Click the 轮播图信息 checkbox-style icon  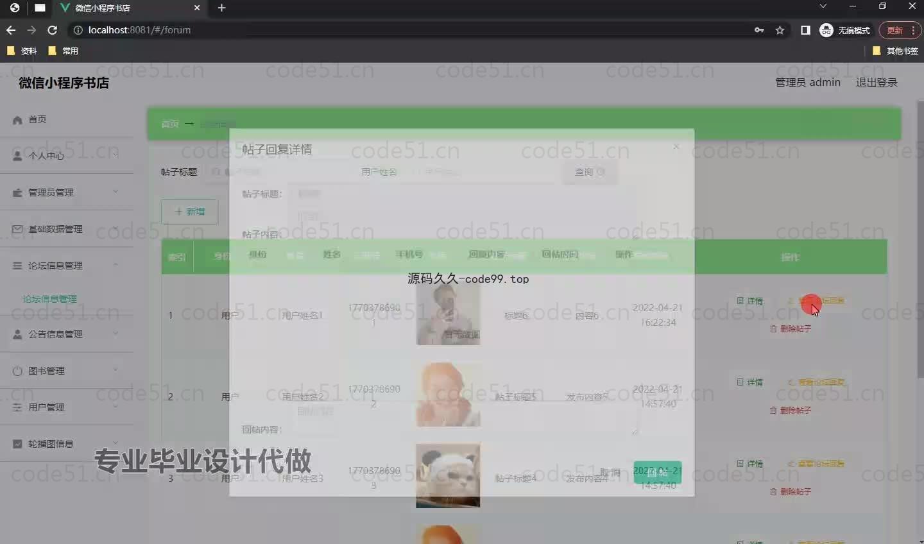tap(17, 444)
